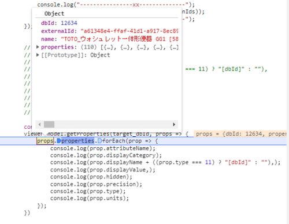Screen dimensions: 289x224
Task: Click the console.log(prop.units) line
Action: [90, 198]
